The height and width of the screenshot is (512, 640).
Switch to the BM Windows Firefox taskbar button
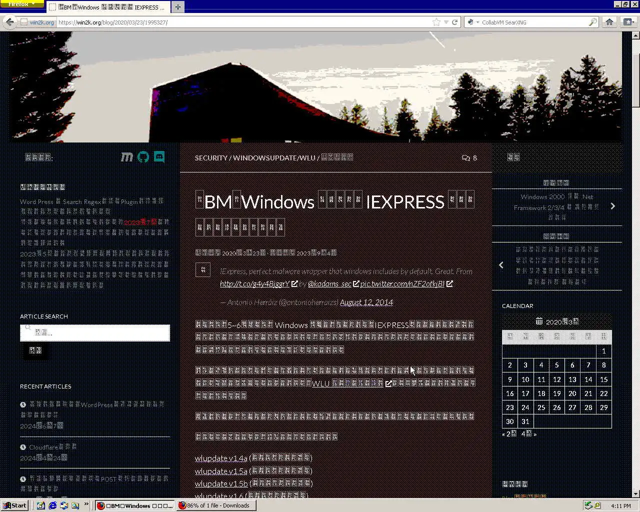(x=135, y=505)
